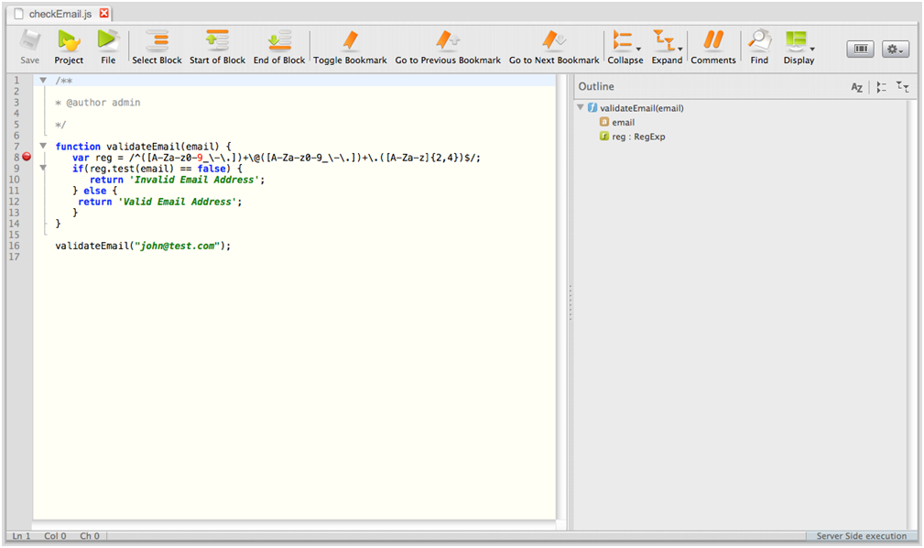Toggle the battery-style view button in toolbar
This screenshot has width=924, height=548.
(860, 49)
